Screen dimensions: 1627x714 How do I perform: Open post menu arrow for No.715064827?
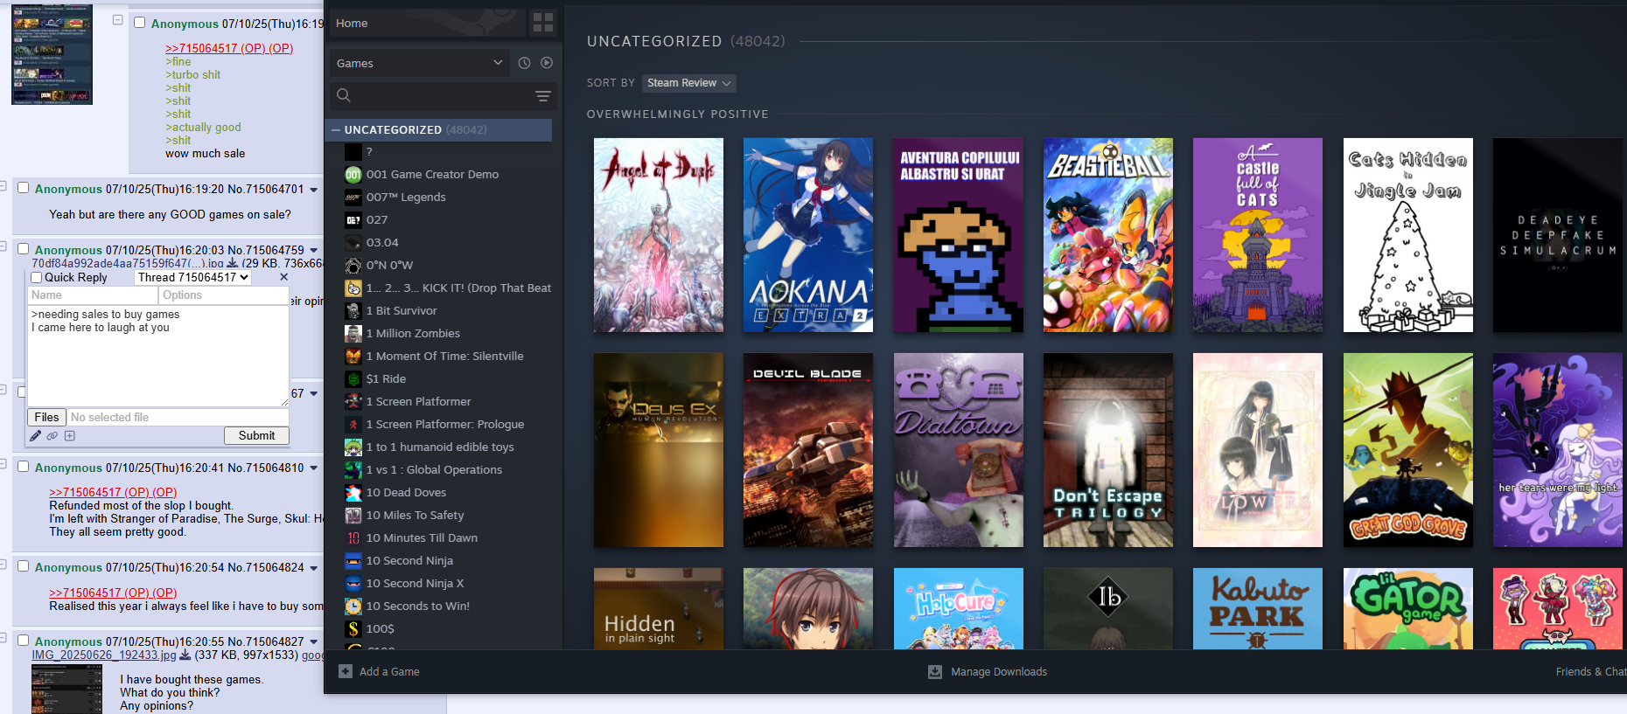314,642
